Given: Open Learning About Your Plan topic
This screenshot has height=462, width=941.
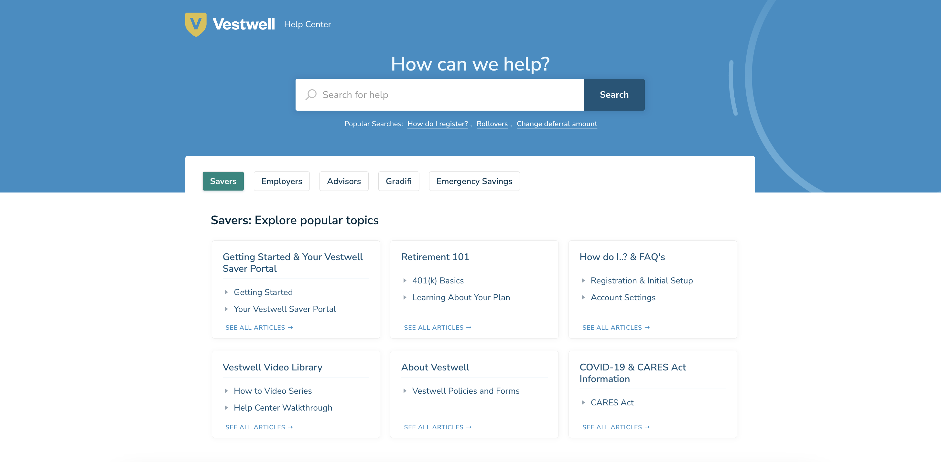Looking at the screenshot, I should point(460,298).
